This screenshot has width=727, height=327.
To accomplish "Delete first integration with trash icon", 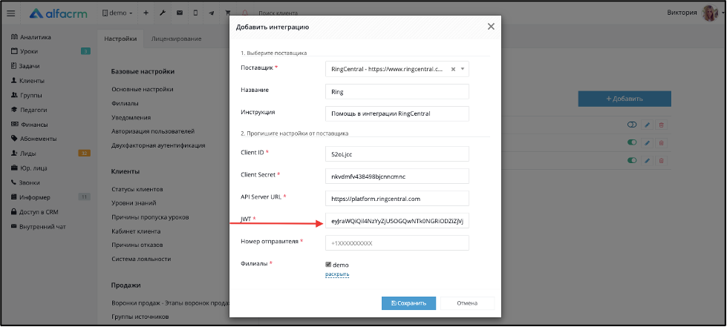I will (x=662, y=125).
